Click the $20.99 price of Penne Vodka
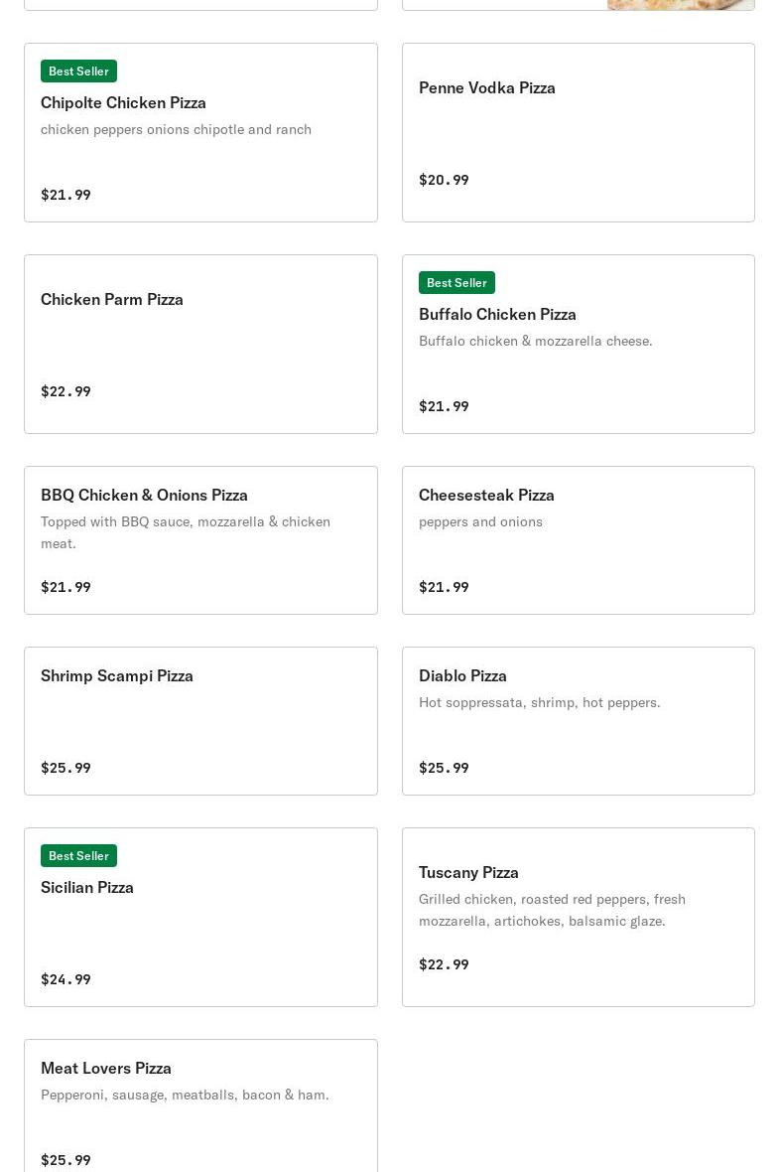Viewport: 779px width, 1172px height. tap(444, 180)
